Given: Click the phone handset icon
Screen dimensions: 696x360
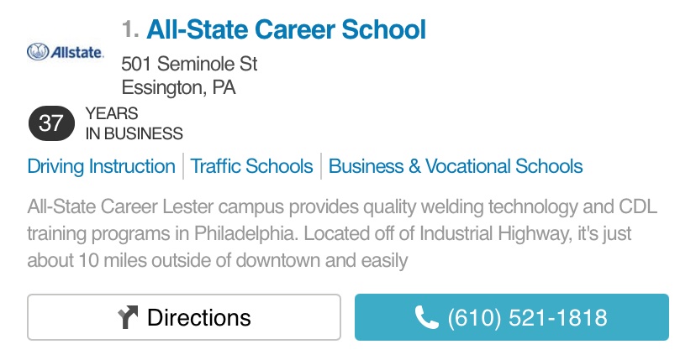Looking at the screenshot, I should coord(426,317).
